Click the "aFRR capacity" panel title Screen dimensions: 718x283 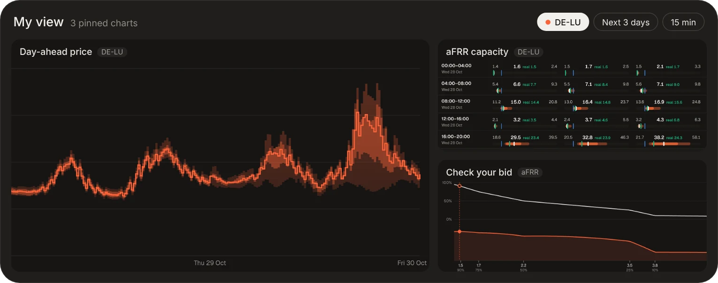[477, 52]
